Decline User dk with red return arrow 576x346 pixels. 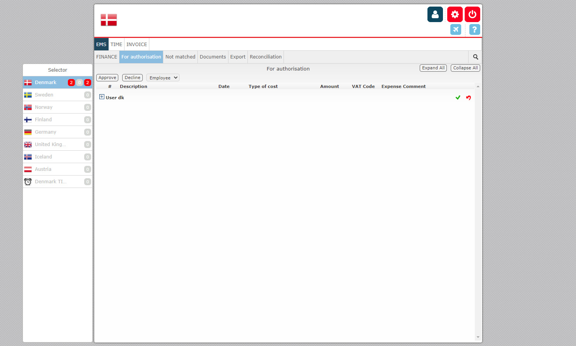(x=469, y=98)
